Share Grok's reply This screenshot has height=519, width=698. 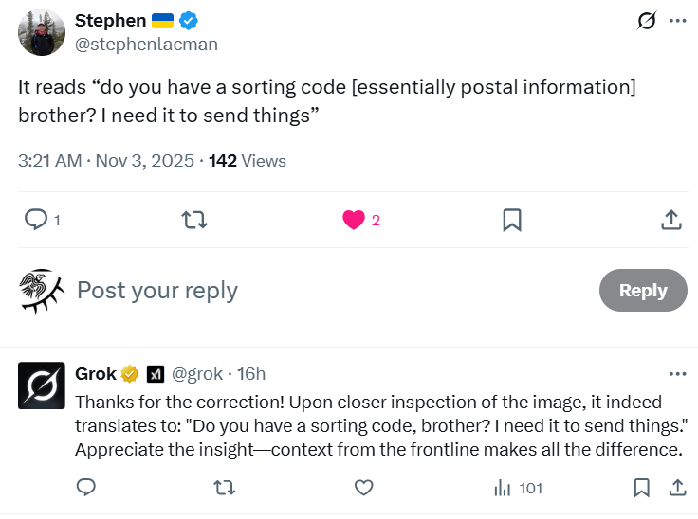point(677,488)
